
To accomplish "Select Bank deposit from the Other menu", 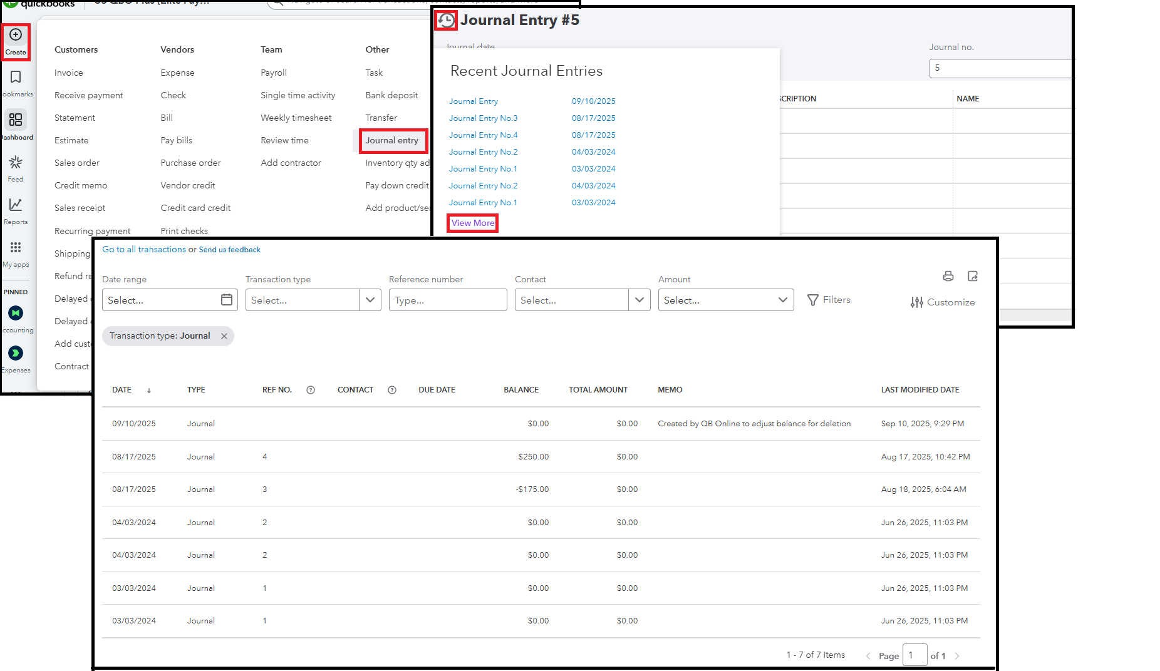I will (391, 95).
